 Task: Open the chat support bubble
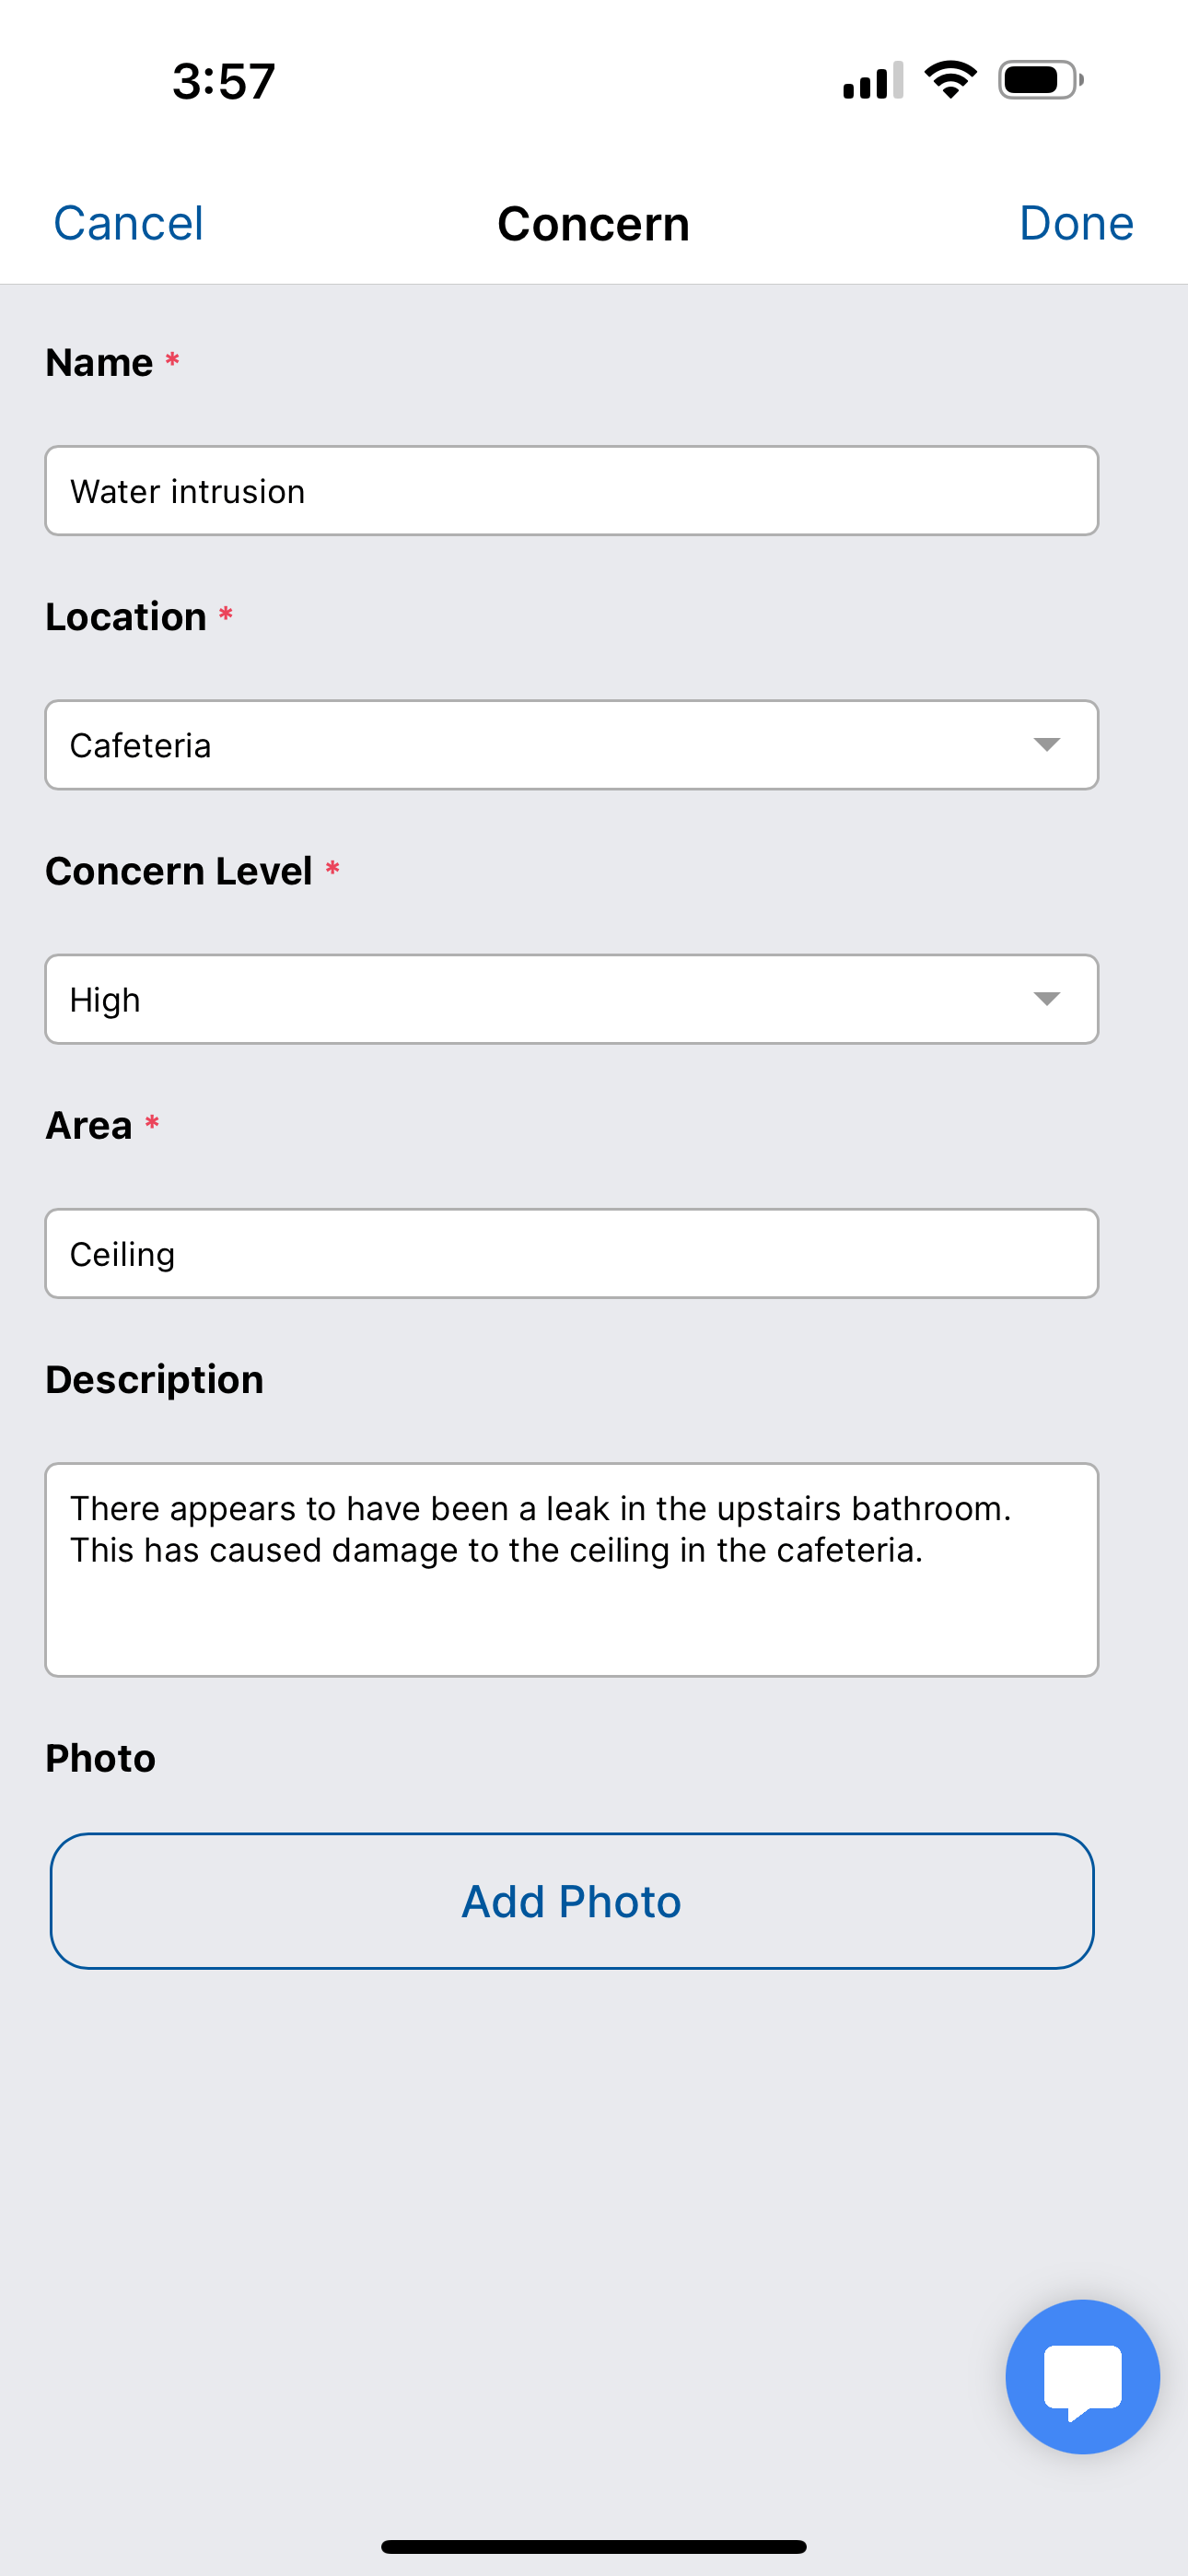(x=1082, y=2376)
